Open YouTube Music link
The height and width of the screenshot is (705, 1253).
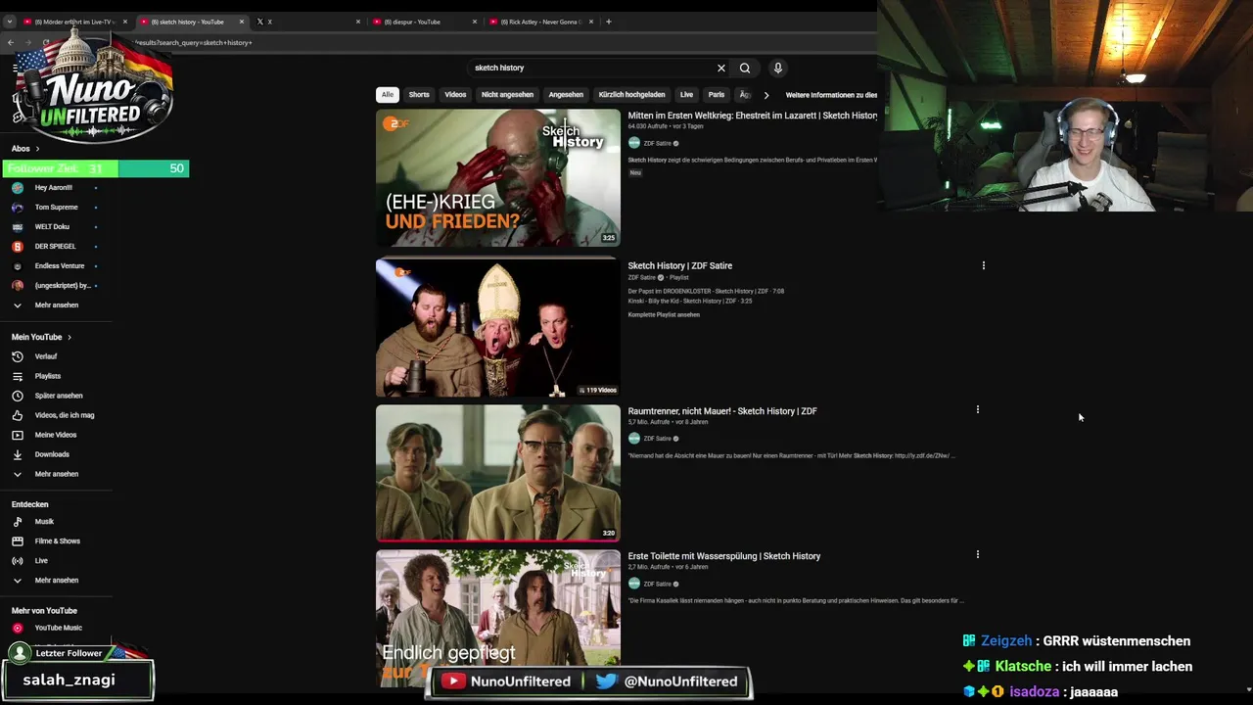(x=59, y=628)
